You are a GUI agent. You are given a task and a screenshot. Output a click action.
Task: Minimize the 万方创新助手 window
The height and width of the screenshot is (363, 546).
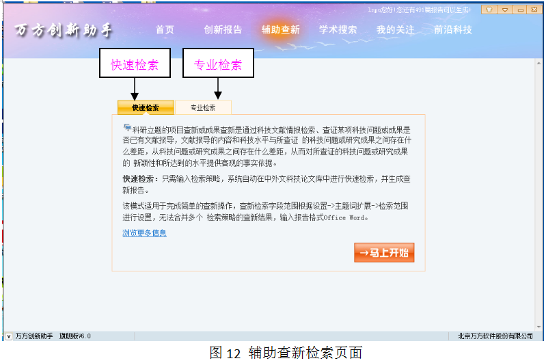(520, 10)
